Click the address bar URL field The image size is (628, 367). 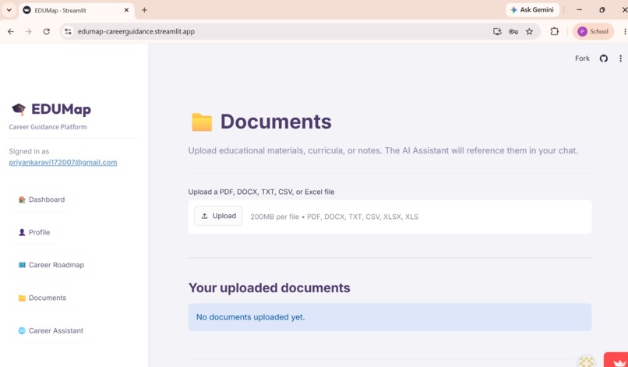280,31
